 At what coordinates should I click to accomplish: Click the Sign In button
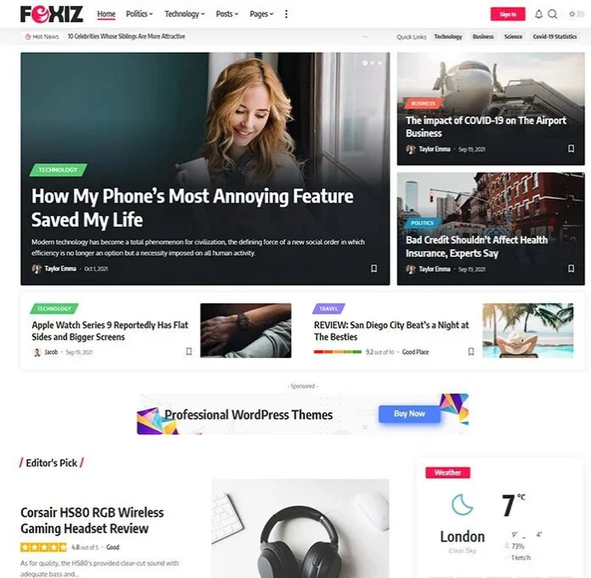pos(508,14)
